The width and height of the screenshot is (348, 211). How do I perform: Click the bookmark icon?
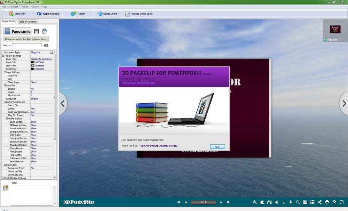click(x=306, y=202)
